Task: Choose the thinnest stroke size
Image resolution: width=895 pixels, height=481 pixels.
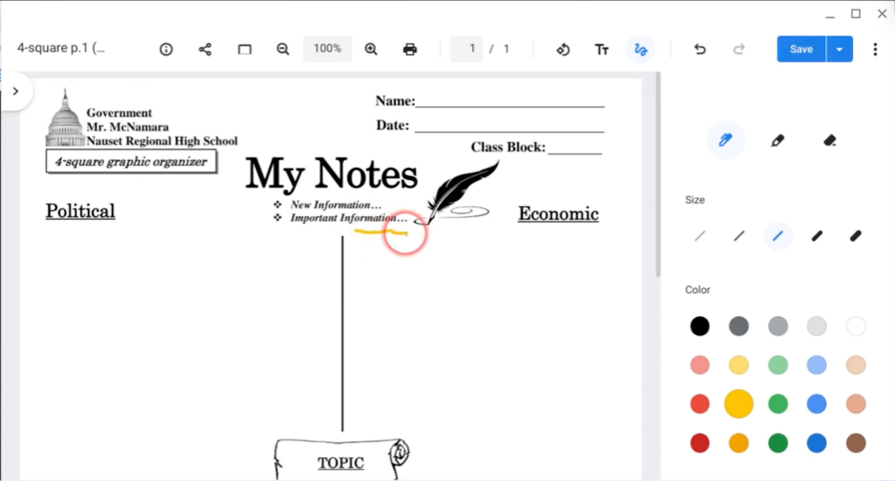Action: coord(699,236)
